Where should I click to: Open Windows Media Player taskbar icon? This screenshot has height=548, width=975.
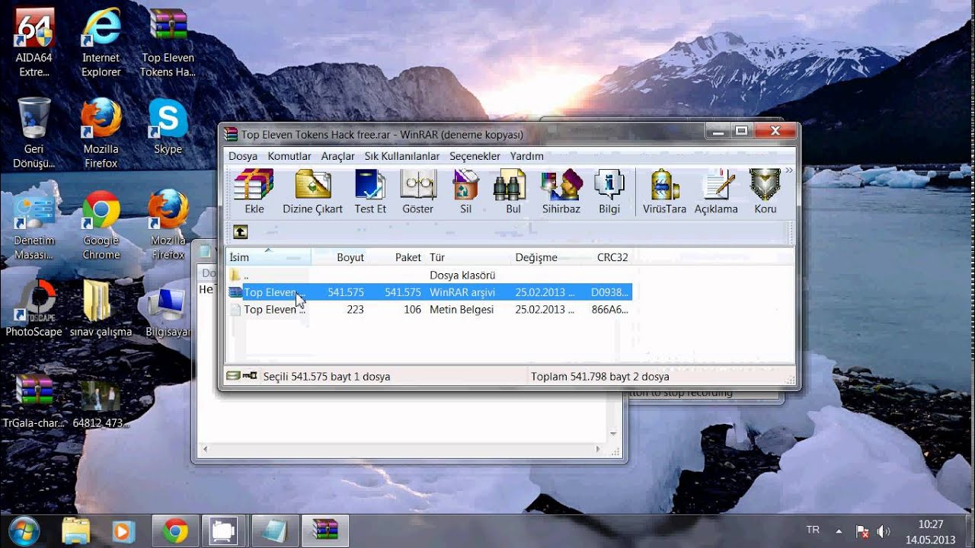123,530
